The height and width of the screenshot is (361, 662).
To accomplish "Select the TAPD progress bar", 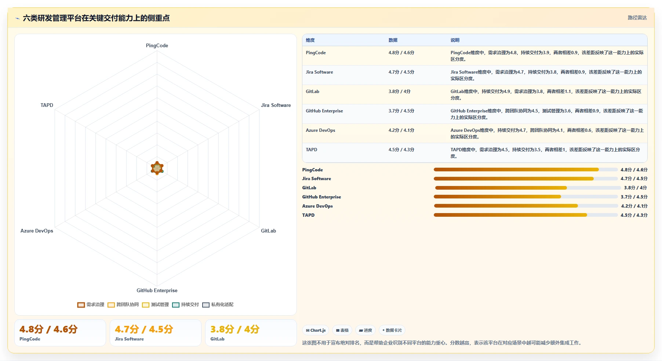I will point(526,215).
